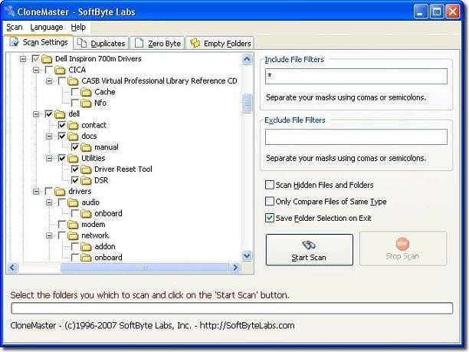Click the network folder icon
Screen dimensions: 469x352
(x=73, y=235)
